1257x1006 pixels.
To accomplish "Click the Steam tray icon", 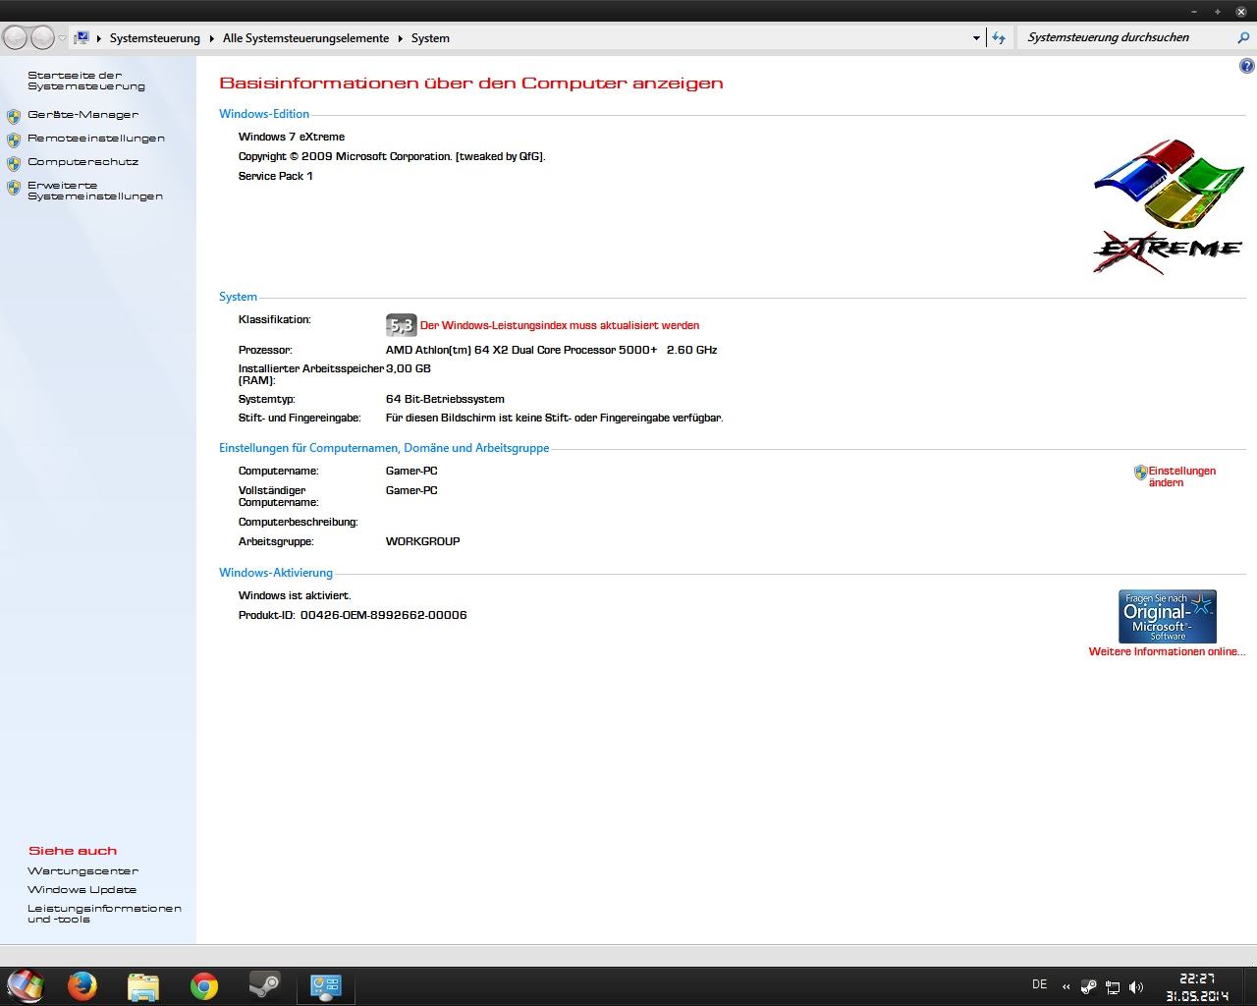I will [1089, 986].
